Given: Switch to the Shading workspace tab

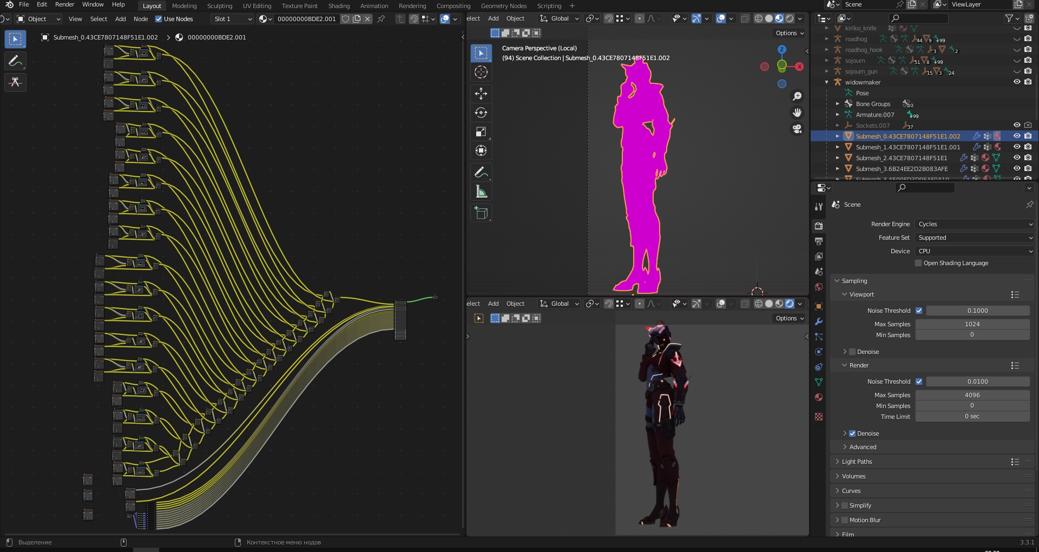Looking at the screenshot, I should [x=339, y=6].
